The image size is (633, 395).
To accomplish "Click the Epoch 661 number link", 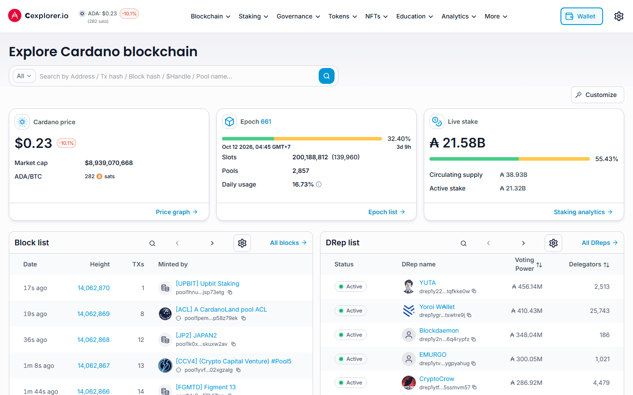I will pos(266,122).
